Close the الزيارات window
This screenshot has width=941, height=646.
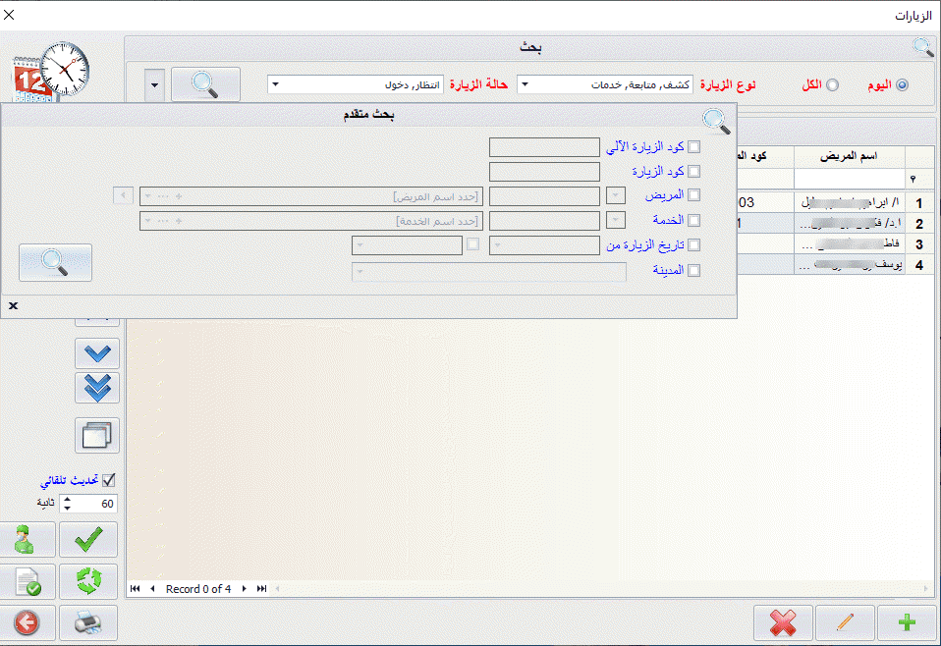coord(9,14)
